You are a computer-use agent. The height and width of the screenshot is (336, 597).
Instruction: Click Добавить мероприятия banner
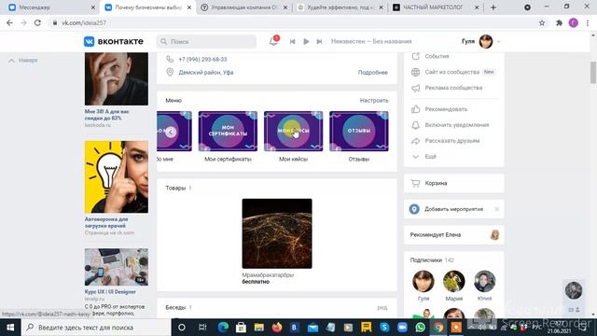click(453, 209)
